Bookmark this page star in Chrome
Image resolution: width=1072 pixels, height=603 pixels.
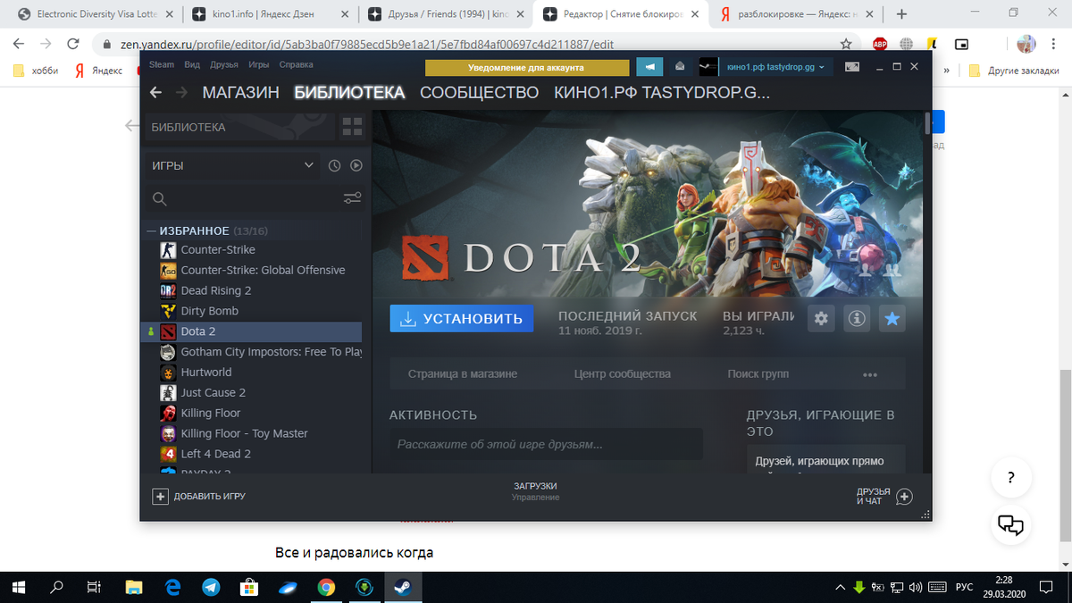846,44
